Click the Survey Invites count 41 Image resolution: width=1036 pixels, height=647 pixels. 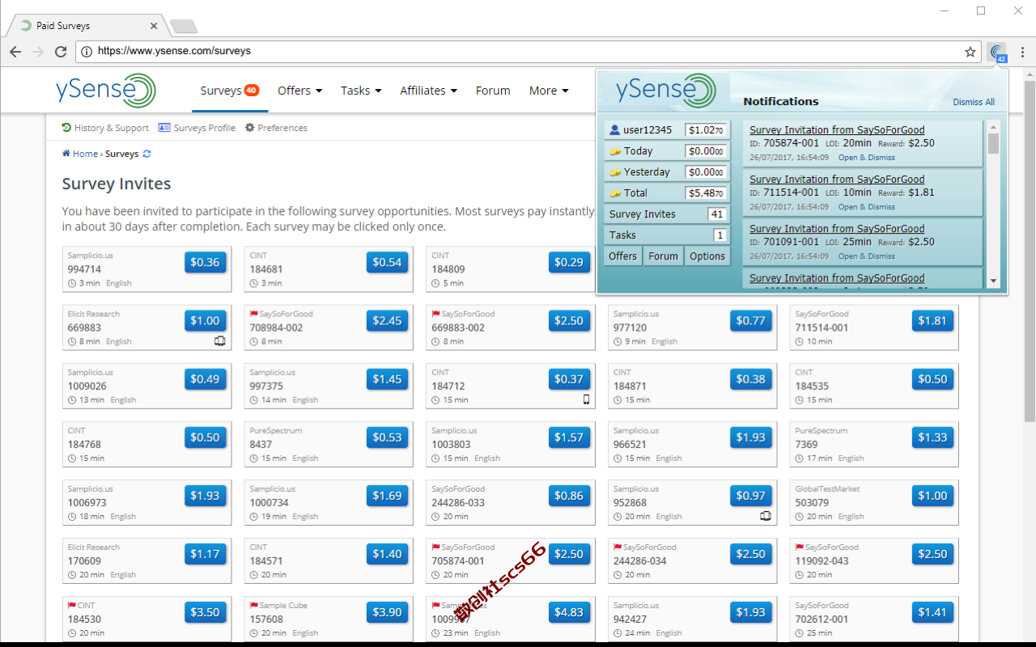tap(716, 214)
